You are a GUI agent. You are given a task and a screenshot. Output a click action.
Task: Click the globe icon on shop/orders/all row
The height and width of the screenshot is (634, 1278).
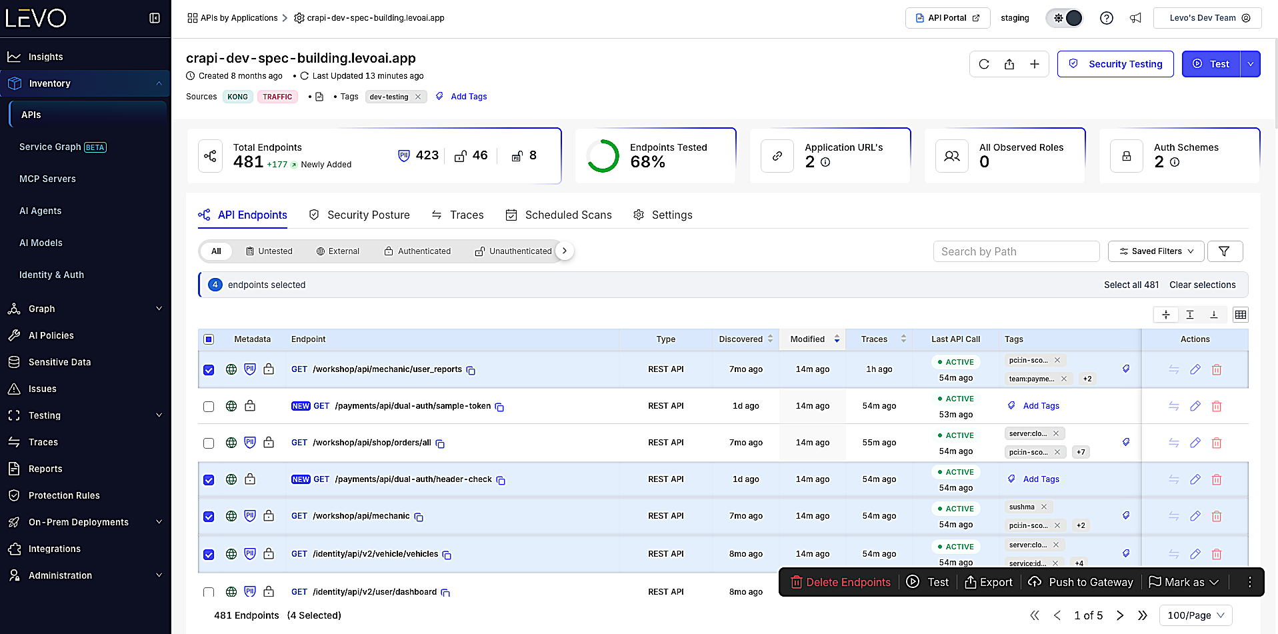pyautogui.click(x=231, y=443)
